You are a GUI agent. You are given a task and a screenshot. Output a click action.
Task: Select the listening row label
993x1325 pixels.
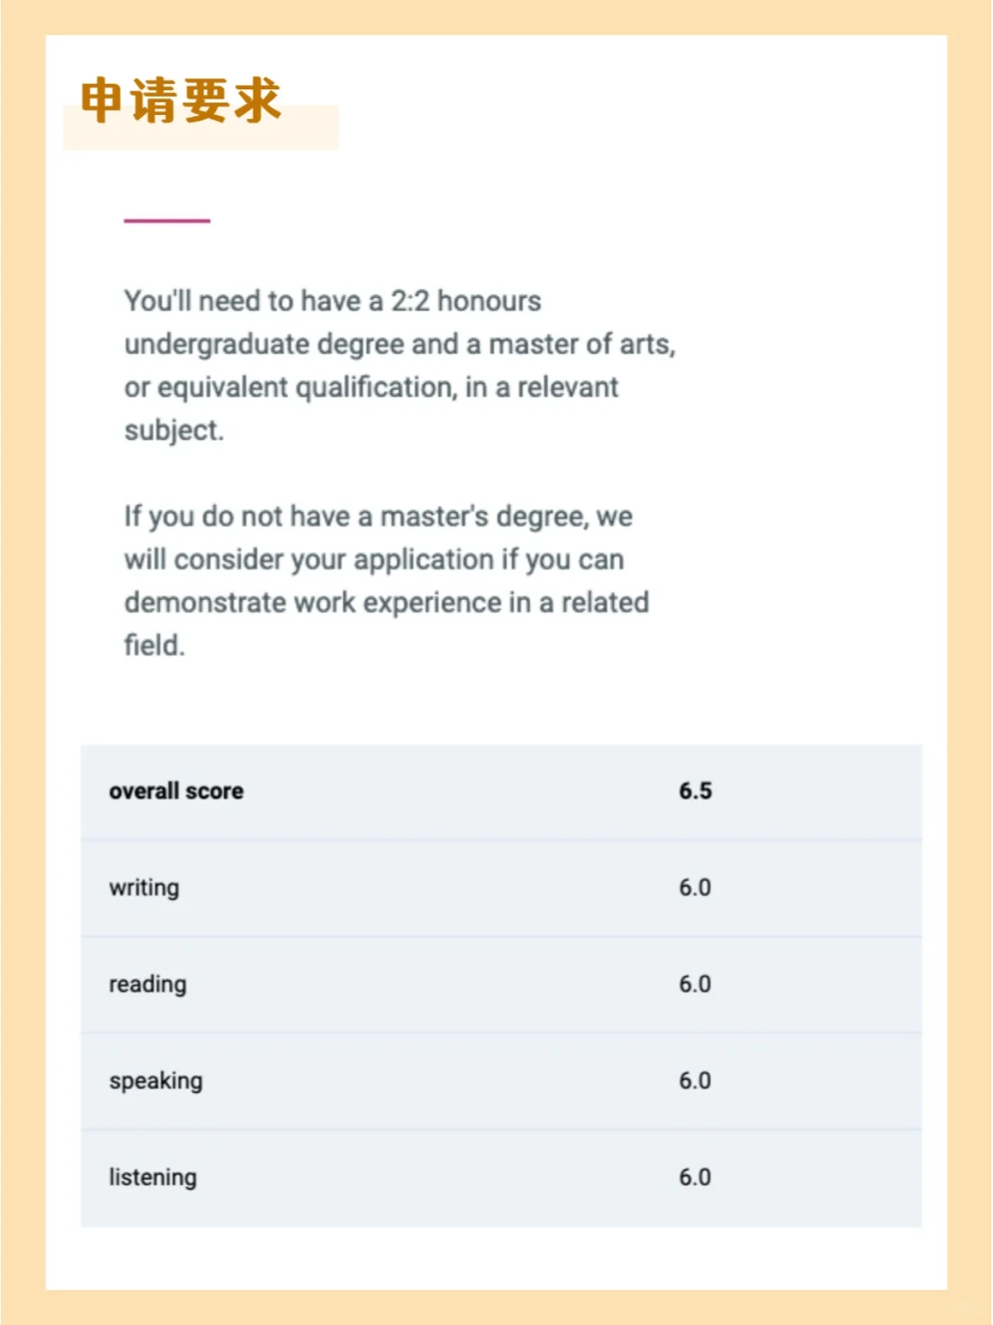click(153, 1178)
